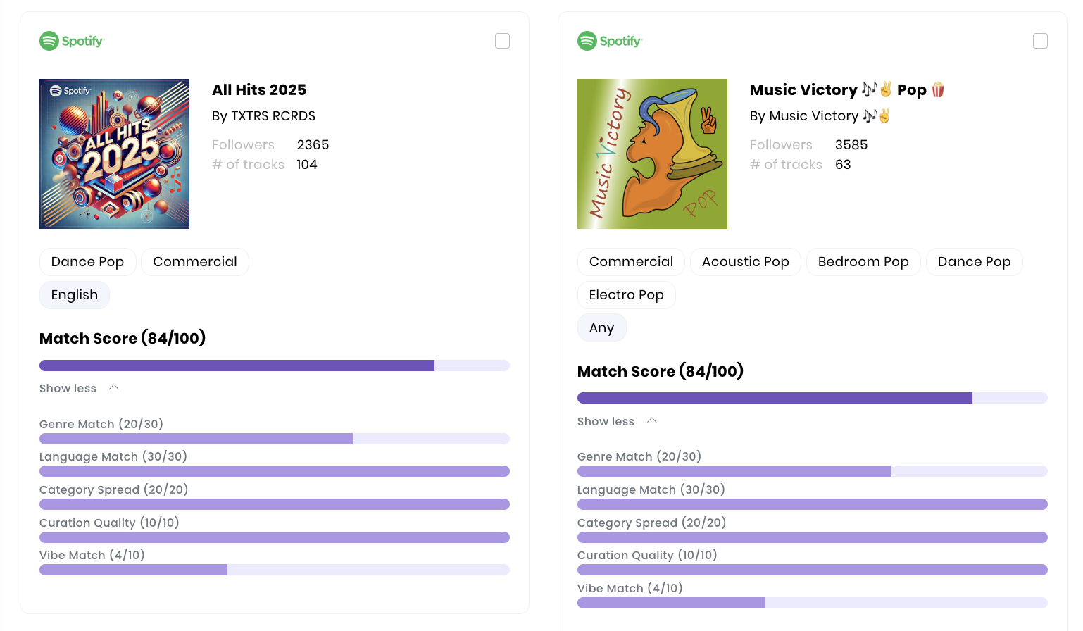This screenshot has height=631, width=1083.
Task: Click Language Match (30/30) label on All Hits card
Action: tap(113, 457)
